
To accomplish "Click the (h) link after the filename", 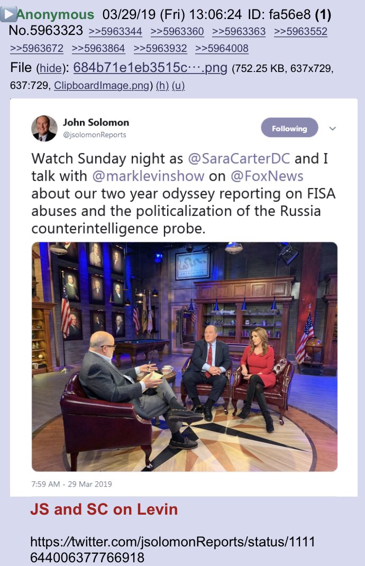I will [162, 86].
